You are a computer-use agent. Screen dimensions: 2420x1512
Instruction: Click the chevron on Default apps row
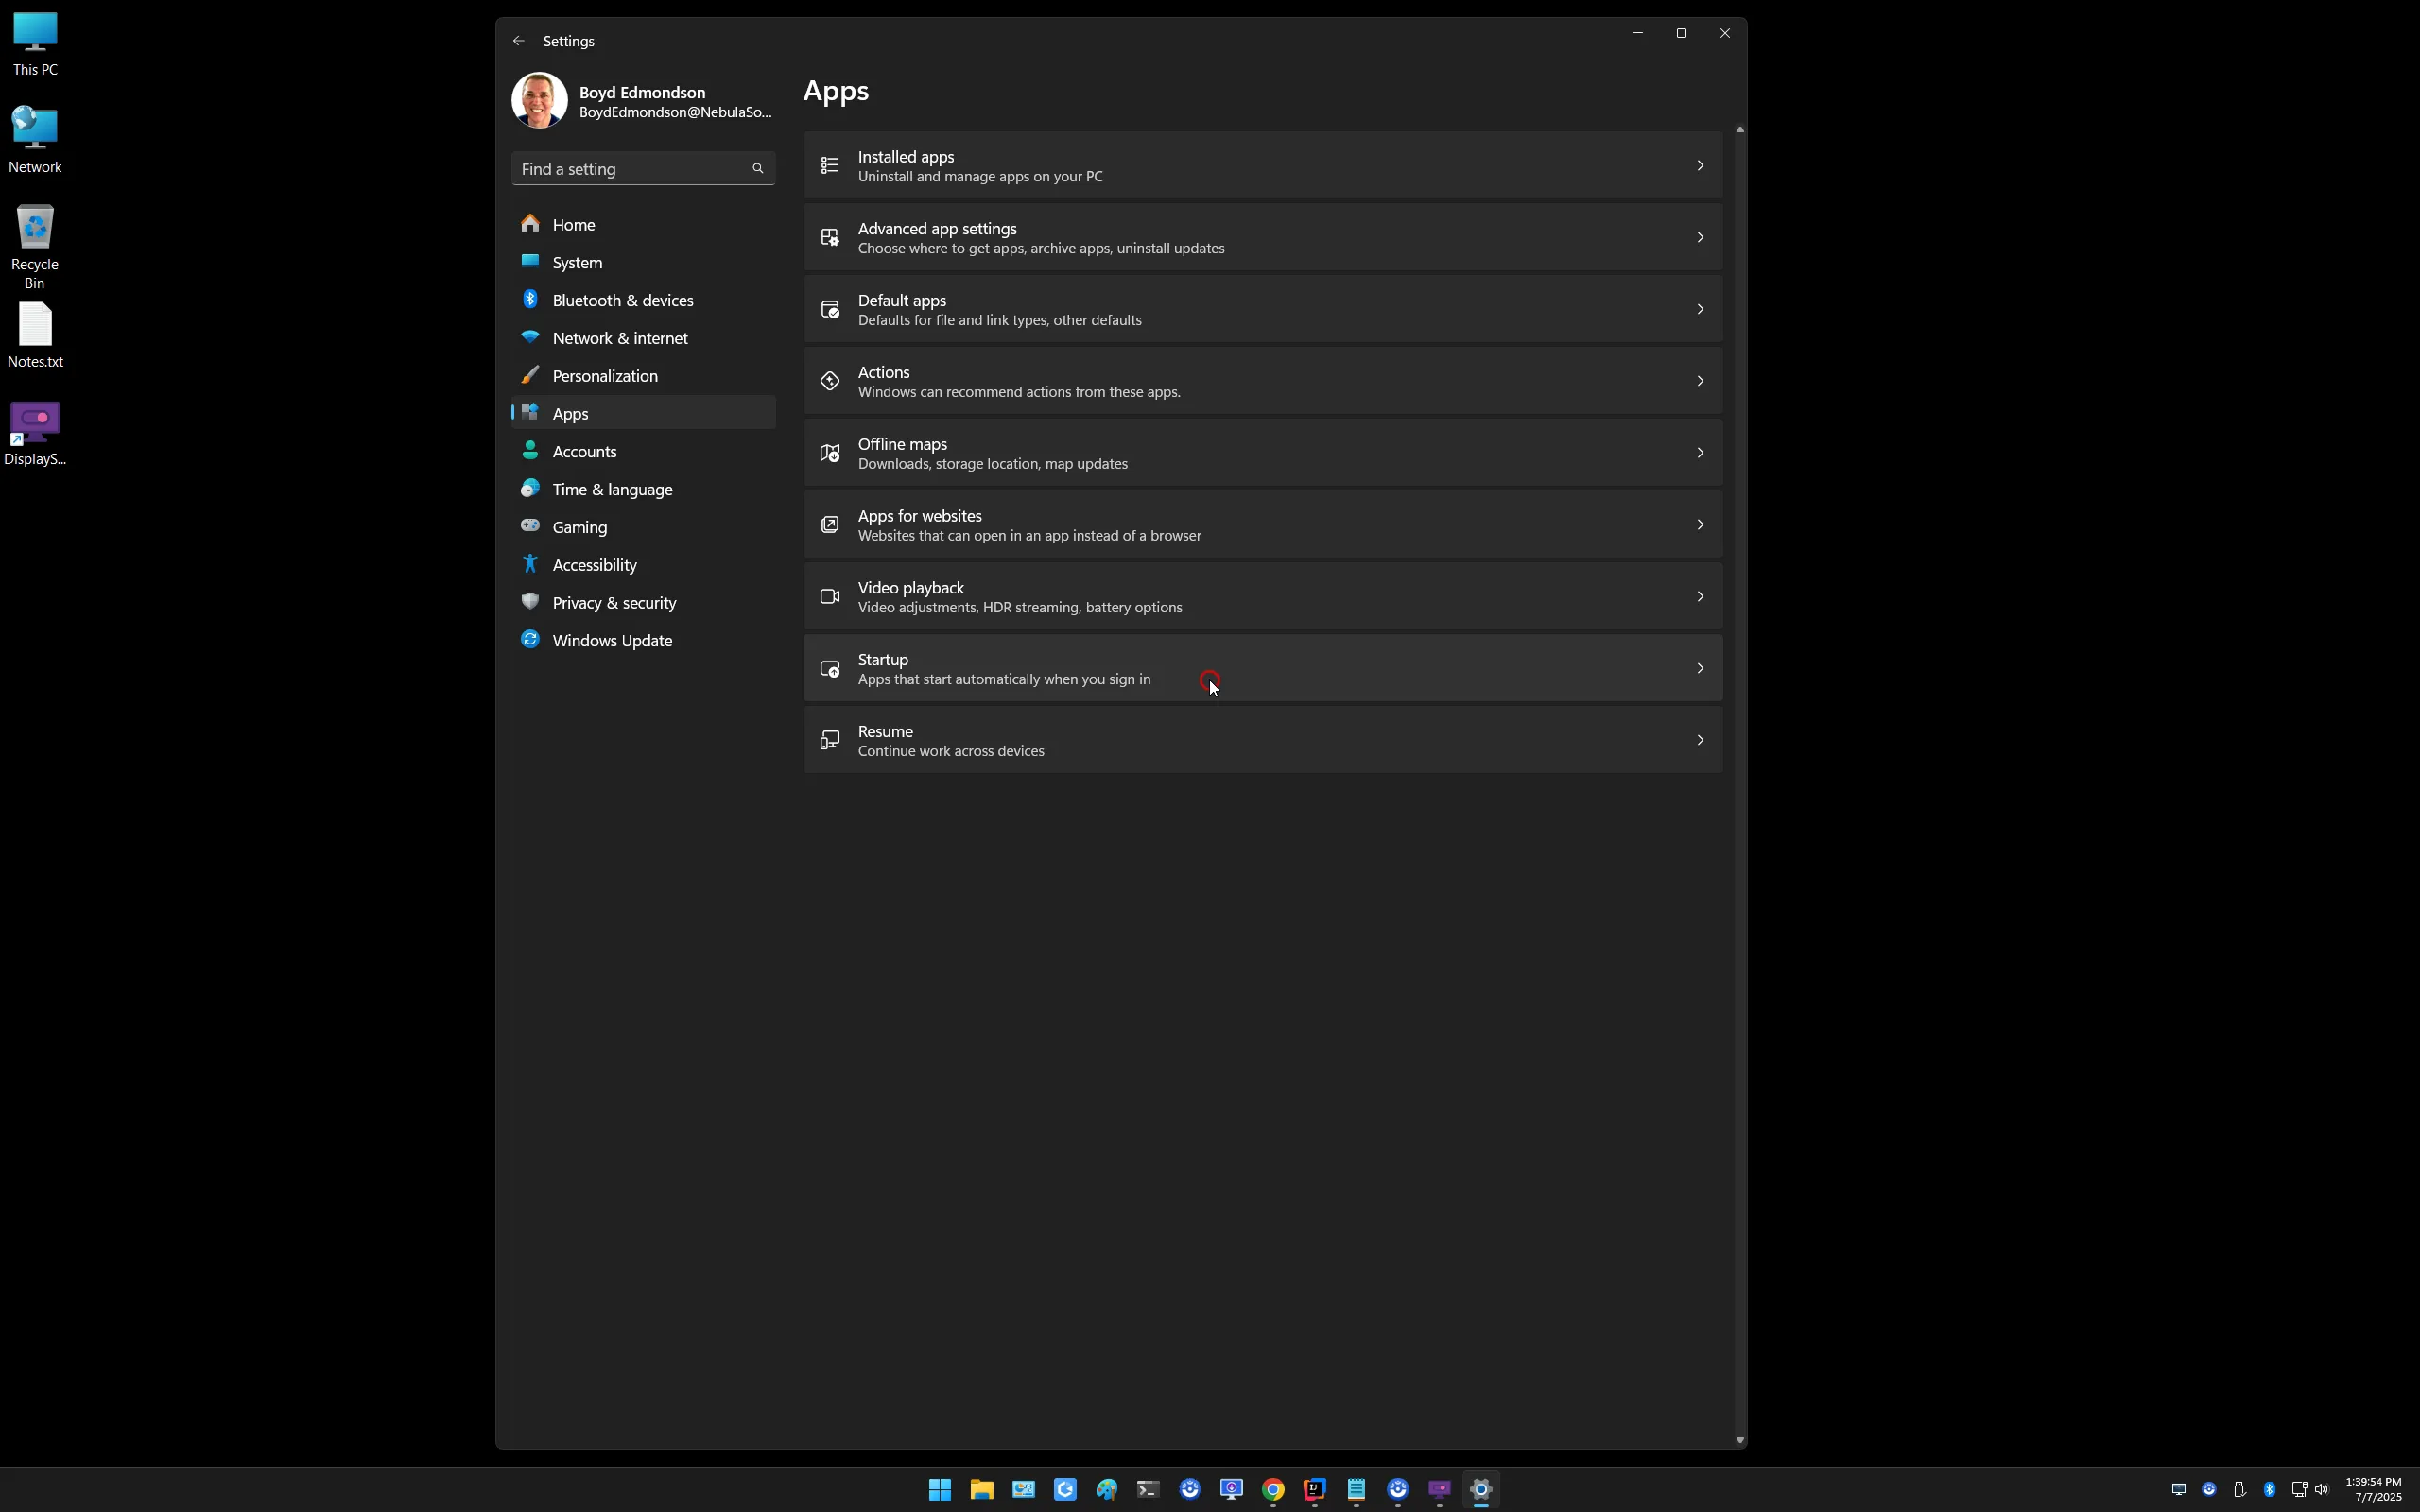point(1700,310)
